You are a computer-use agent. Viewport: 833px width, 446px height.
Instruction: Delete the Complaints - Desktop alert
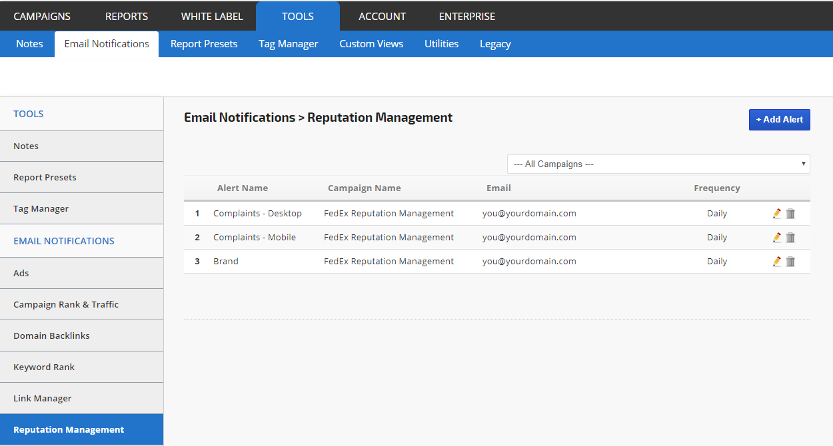[790, 214]
